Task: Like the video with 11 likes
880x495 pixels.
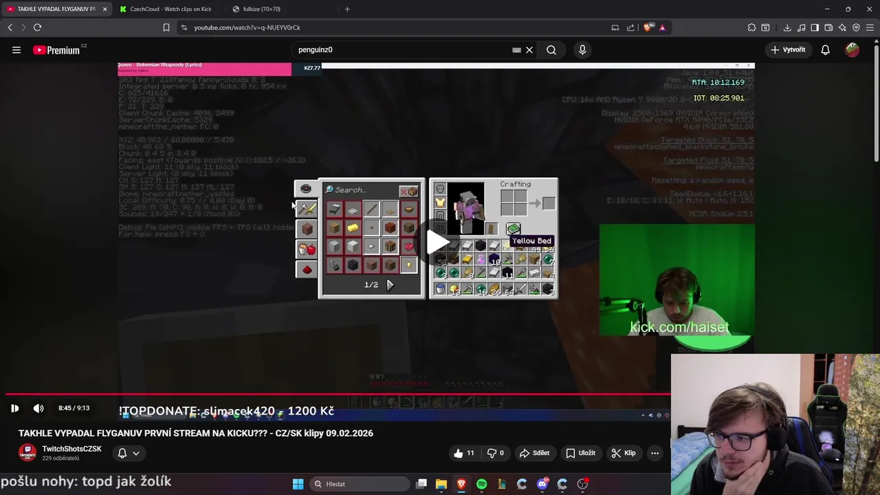Action: point(464,453)
